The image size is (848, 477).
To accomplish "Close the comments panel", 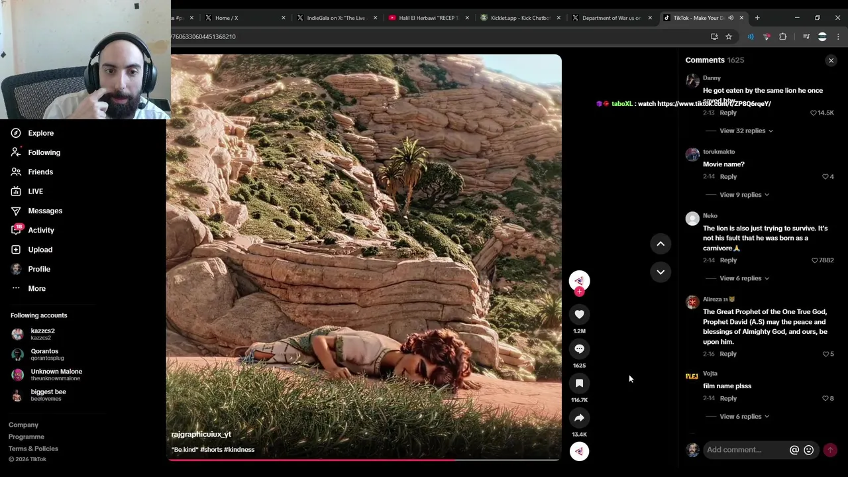I will click(x=831, y=60).
